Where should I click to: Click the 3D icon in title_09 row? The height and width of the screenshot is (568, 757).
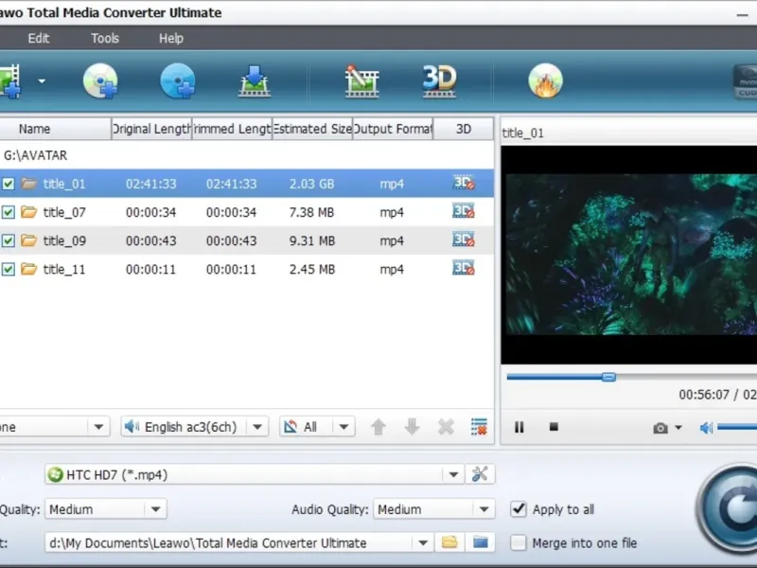point(464,240)
